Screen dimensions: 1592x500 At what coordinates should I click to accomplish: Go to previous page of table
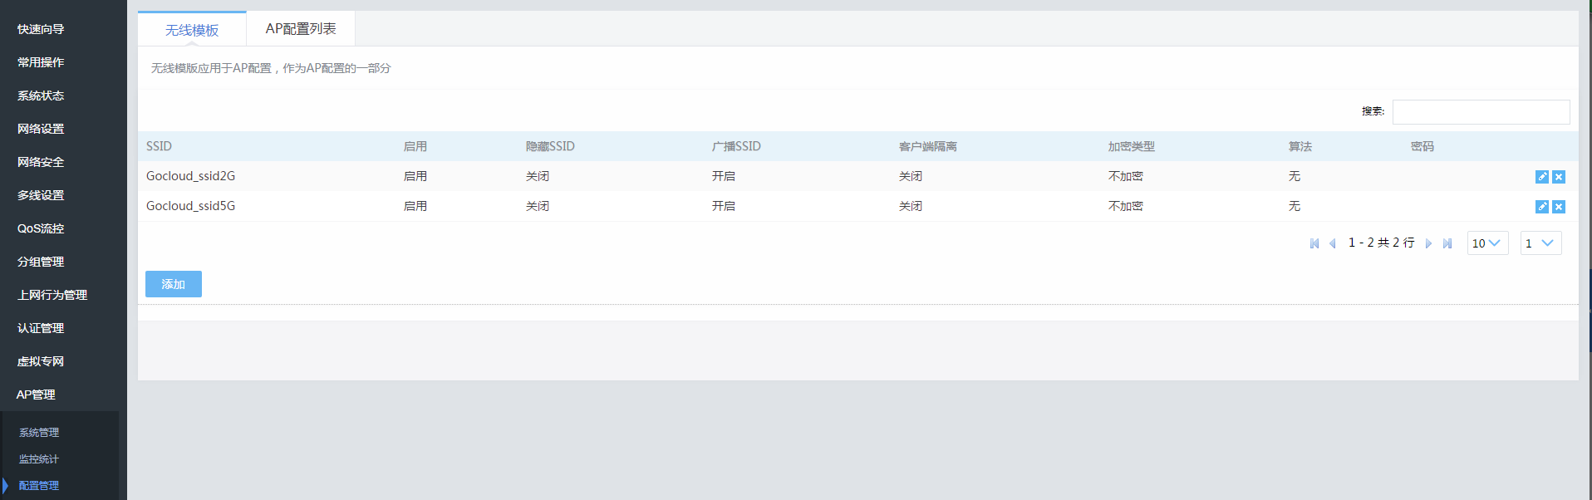pyautogui.click(x=1333, y=243)
